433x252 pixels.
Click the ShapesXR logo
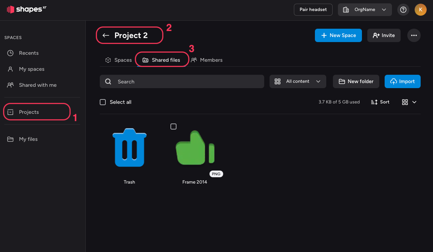point(27,9)
